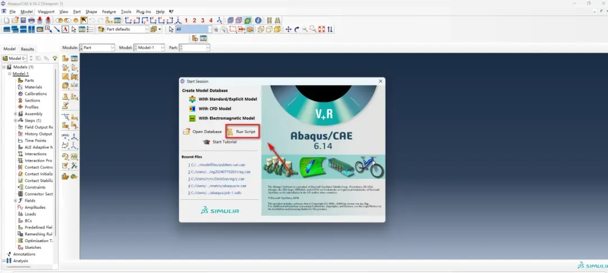Open the Model tree filter dropdown

click(15, 58)
